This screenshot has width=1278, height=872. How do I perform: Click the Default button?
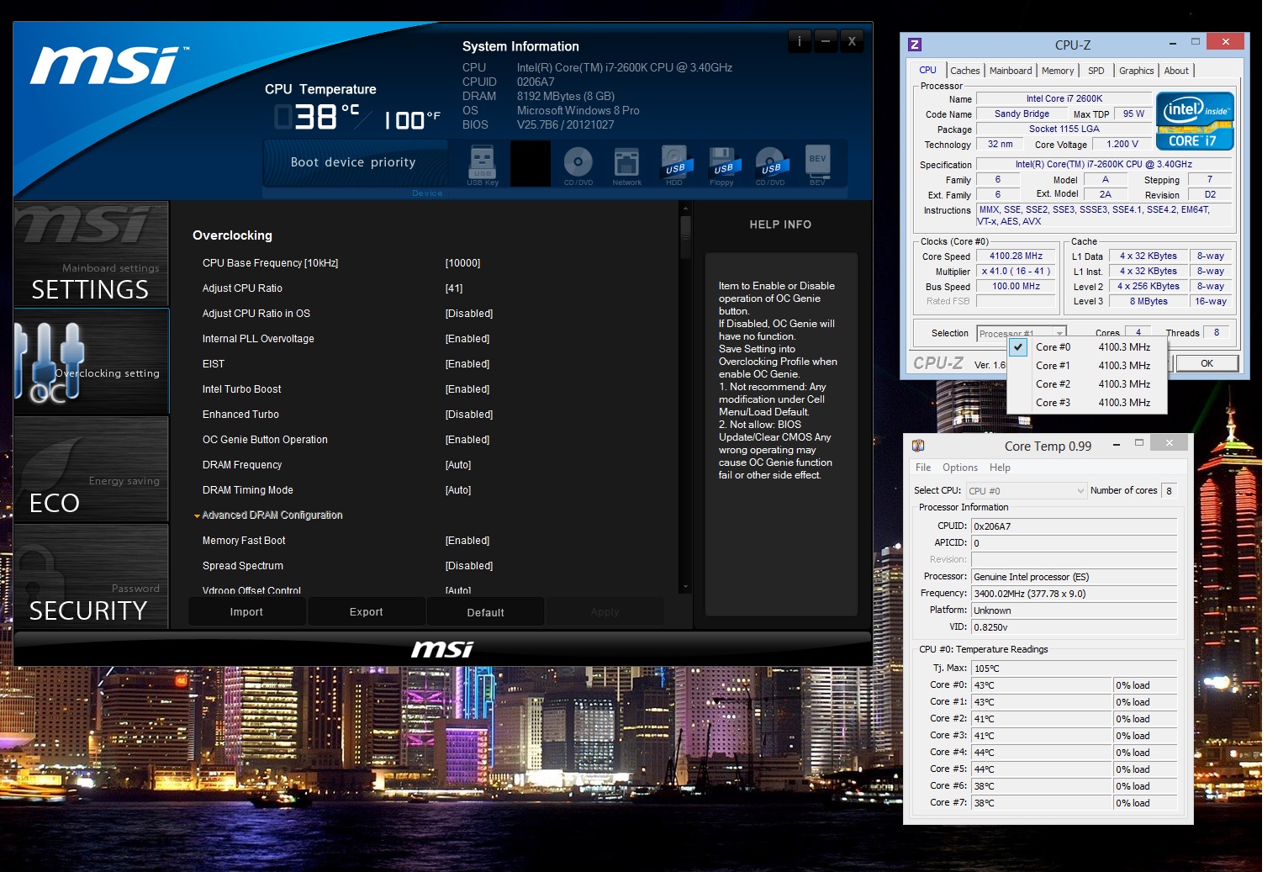pos(485,612)
